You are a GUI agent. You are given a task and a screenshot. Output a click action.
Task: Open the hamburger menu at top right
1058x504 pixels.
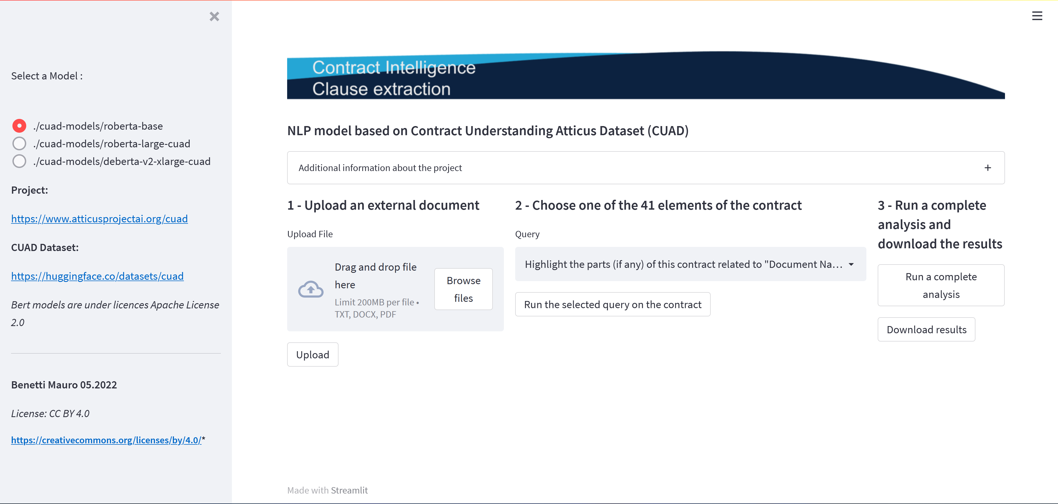1037,16
